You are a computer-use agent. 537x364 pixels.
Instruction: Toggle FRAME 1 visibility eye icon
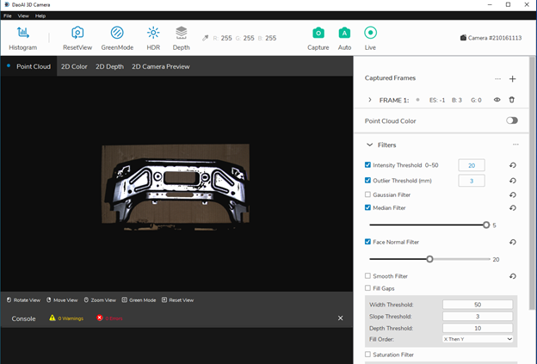click(x=497, y=100)
